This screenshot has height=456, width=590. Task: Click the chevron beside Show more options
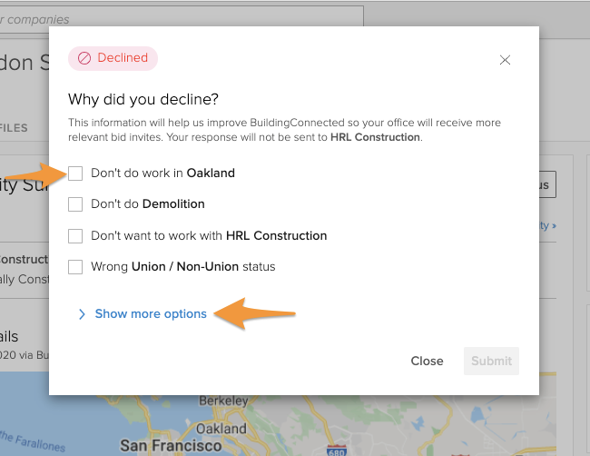[82, 314]
